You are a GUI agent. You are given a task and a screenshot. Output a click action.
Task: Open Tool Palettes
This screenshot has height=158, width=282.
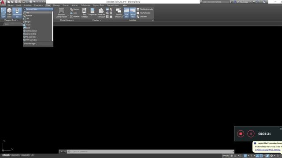click(x=84, y=13)
